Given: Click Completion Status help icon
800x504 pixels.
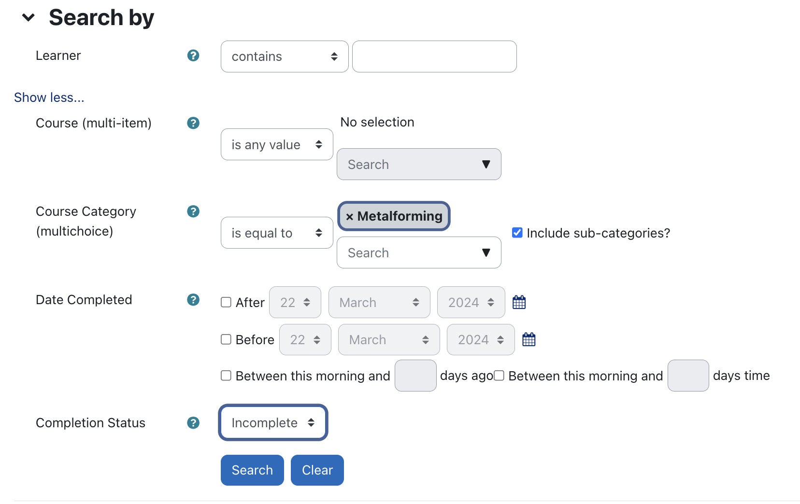Looking at the screenshot, I should [x=193, y=423].
